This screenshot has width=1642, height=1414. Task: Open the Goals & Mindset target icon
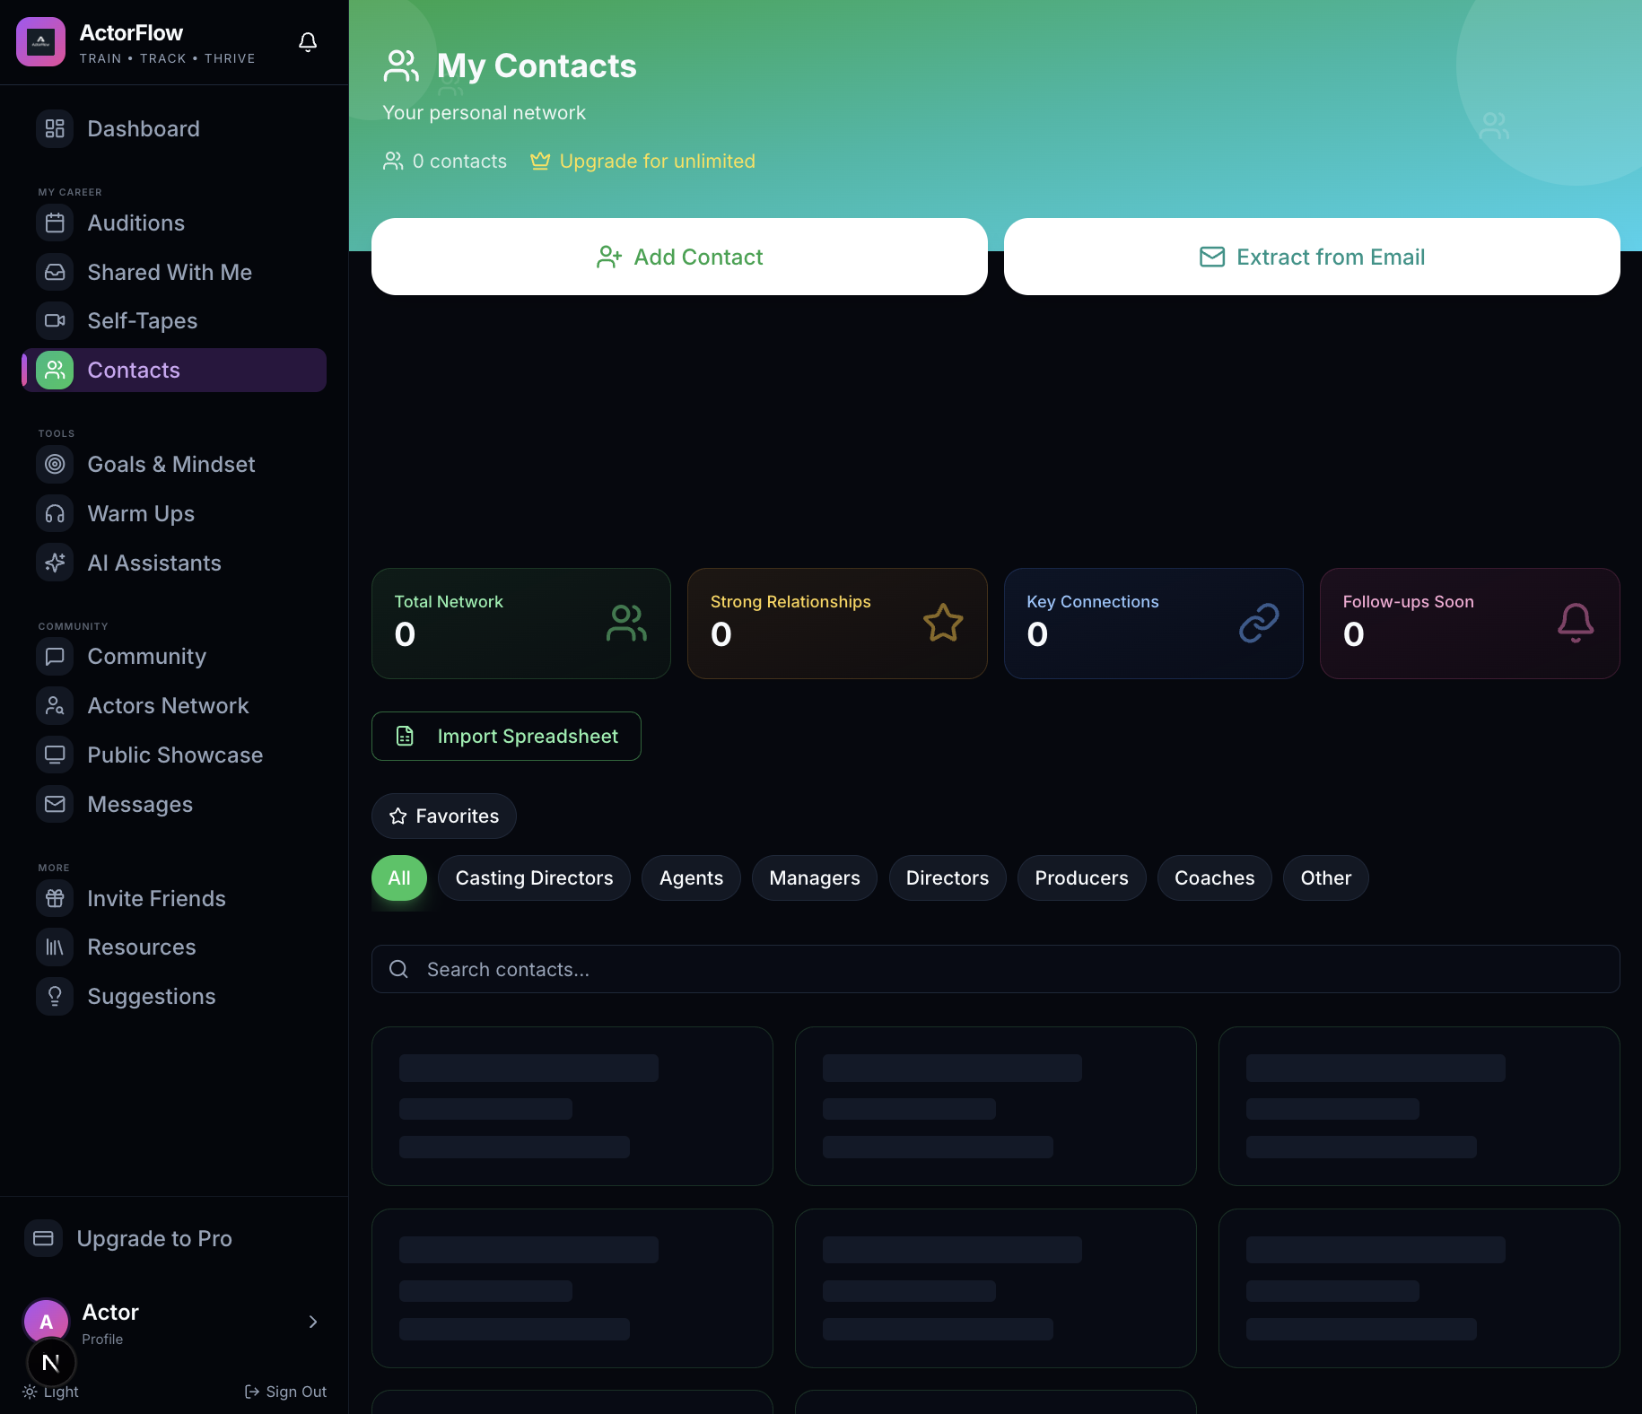[x=55, y=464]
